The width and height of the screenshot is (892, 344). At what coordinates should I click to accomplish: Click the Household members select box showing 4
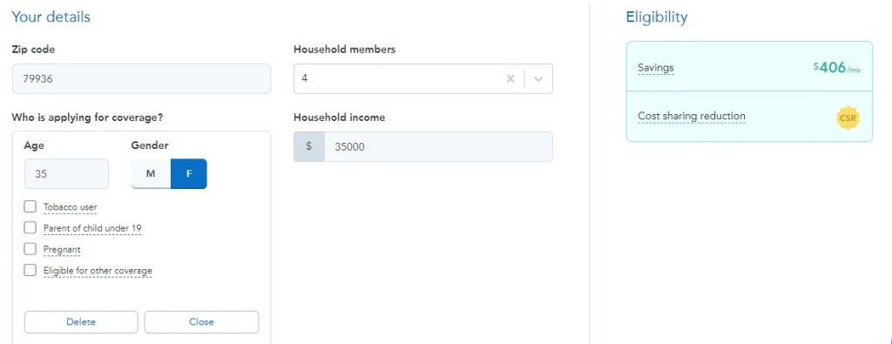click(423, 78)
